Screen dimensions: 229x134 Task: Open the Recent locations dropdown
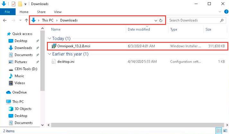tap(21, 20)
